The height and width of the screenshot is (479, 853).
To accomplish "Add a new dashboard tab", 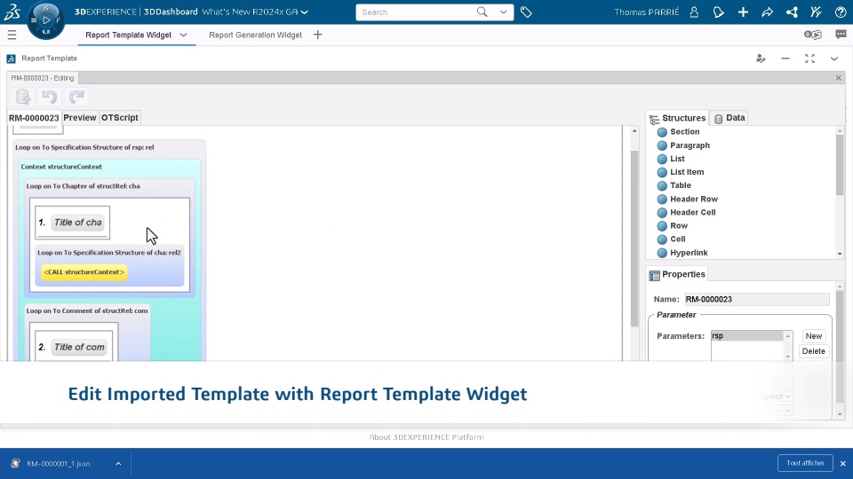I will point(318,35).
